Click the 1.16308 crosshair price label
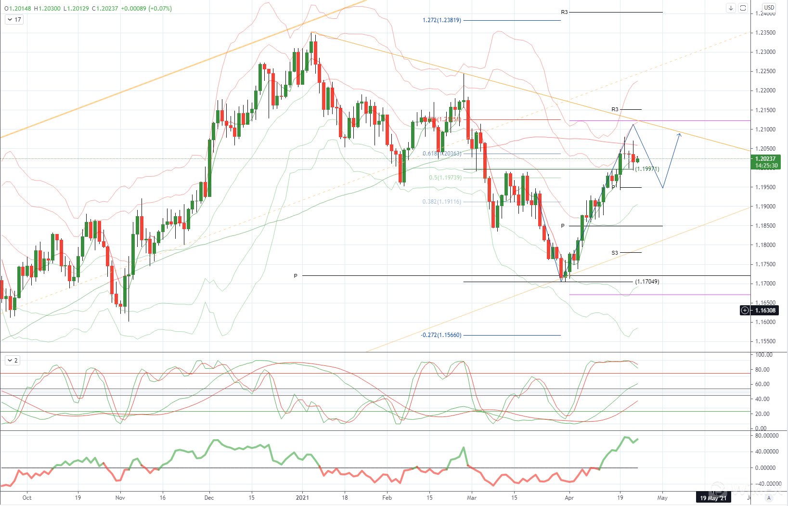Viewport: 788px width, 506px height. pos(765,311)
